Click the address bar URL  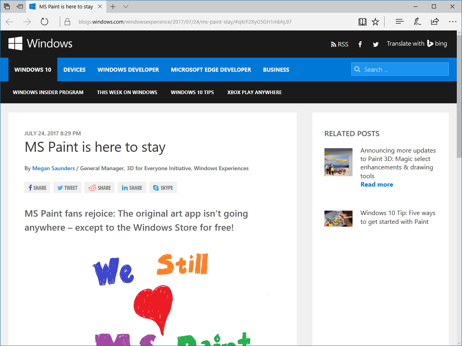click(x=185, y=22)
